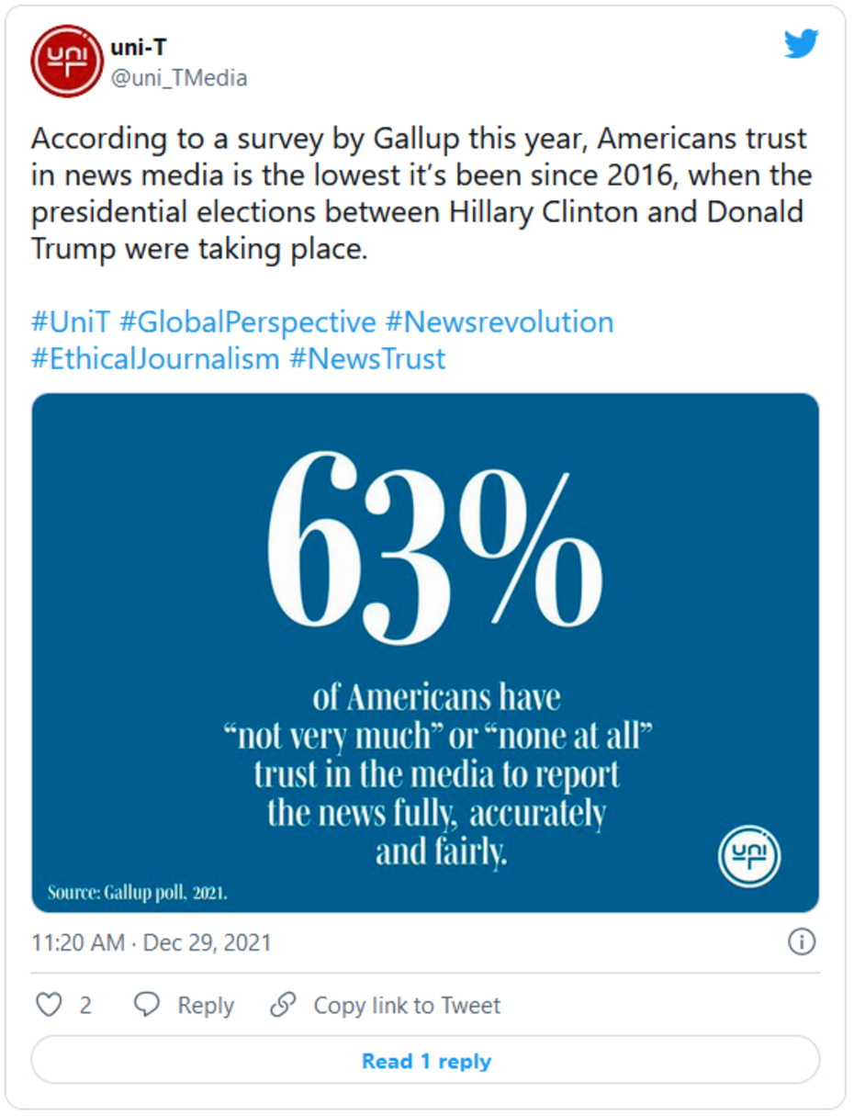Open the 63% infographic image
This screenshot has height=1116, width=854.
[x=425, y=652]
